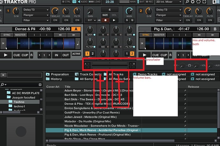The height and width of the screenshot is (146, 220).
Task: Open the 2D Int. Mixer layout dropdown
Action: point(169,2)
